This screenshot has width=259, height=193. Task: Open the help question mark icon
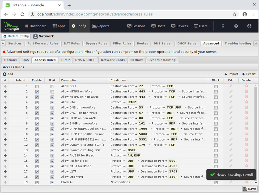pyautogui.click(x=236, y=26)
